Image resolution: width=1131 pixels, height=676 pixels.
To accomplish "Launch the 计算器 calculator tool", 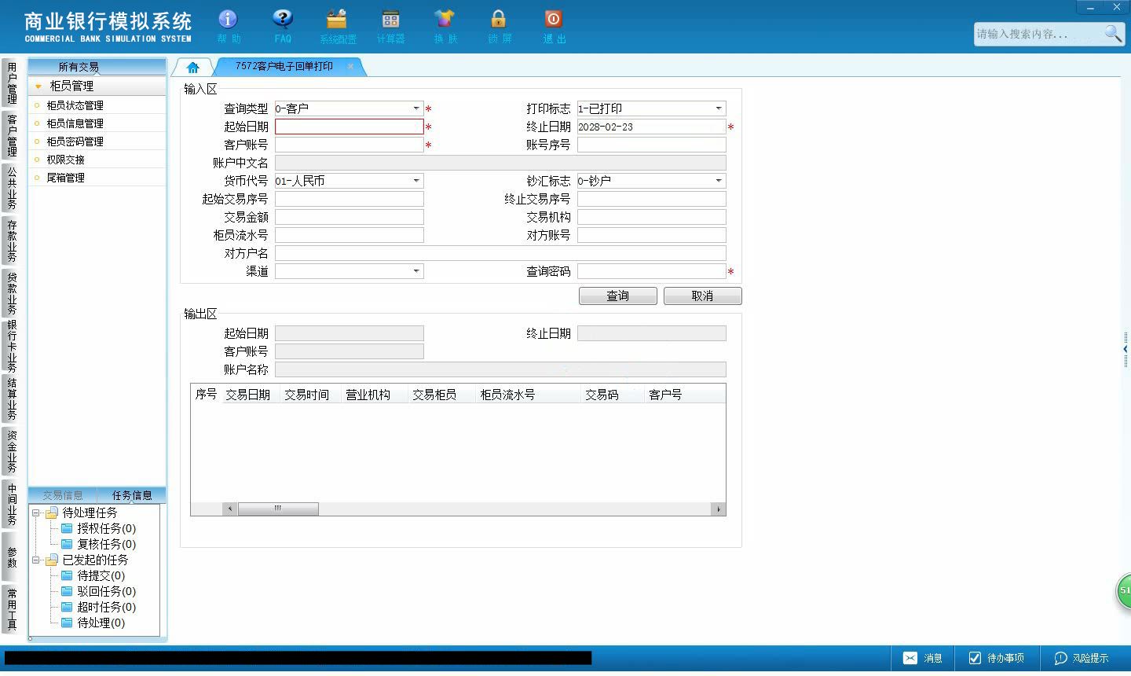I will click(x=390, y=26).
